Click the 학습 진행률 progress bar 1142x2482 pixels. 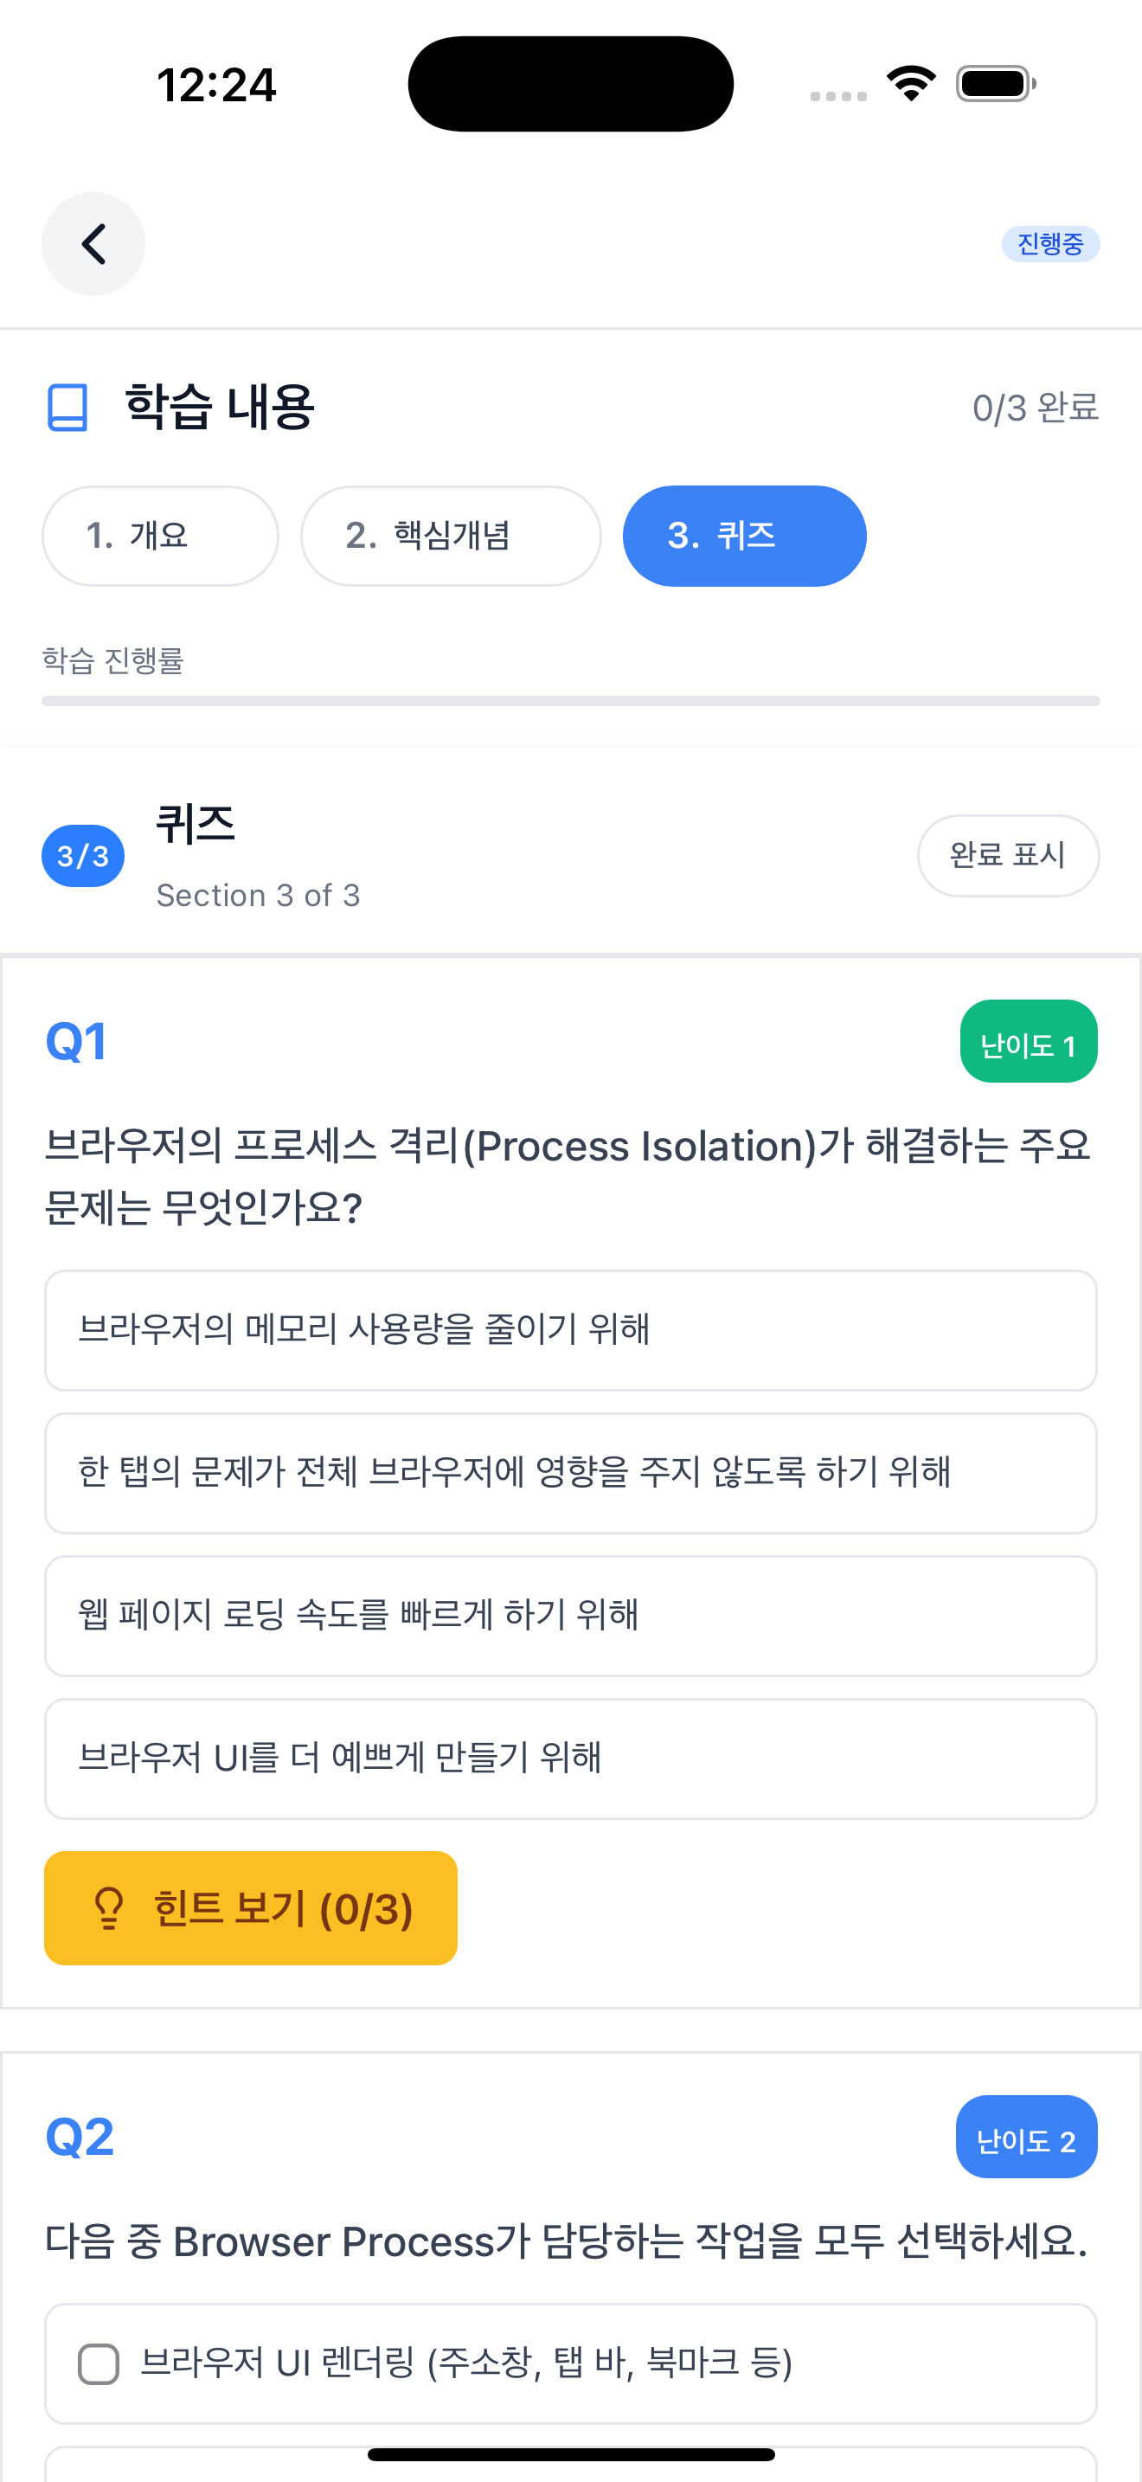[570, 700]
